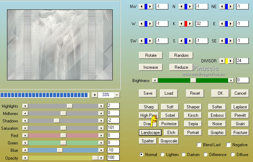Image resolution: width=253 pixels, height=162 pixels.
Task: Click the Red color slider thumb
Action: tap(63, 135)
